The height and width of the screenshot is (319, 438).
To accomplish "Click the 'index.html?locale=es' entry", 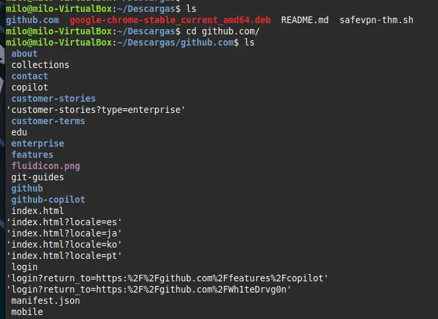I will coord(64,222).
